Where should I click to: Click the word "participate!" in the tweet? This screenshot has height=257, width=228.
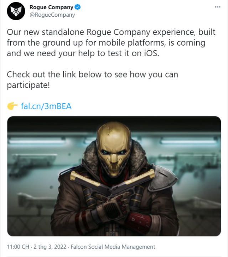pos(28,85)
